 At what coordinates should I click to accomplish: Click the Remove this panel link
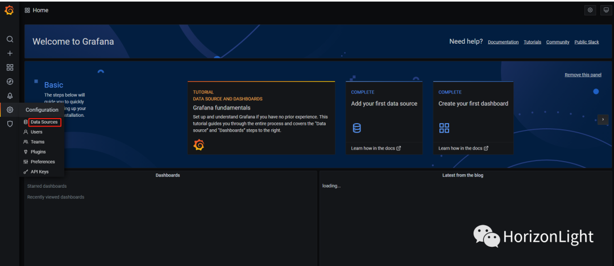pos(583,75)
